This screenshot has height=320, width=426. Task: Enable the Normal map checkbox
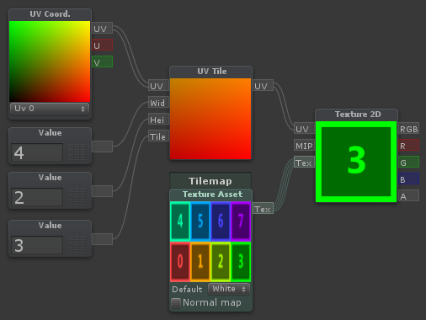pyautogui.click(x=176, y=303)
